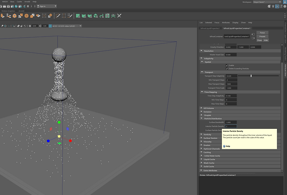Click the orange cube MASH shelf icon
Screen dimensions: 287x195
click(x=15, y=16)
